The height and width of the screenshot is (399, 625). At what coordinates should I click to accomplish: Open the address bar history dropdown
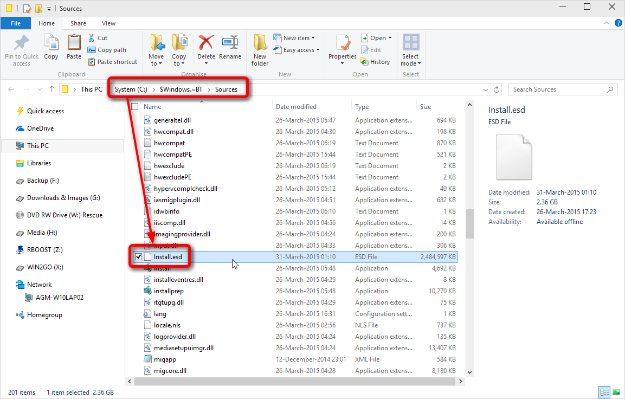(486, 89)
